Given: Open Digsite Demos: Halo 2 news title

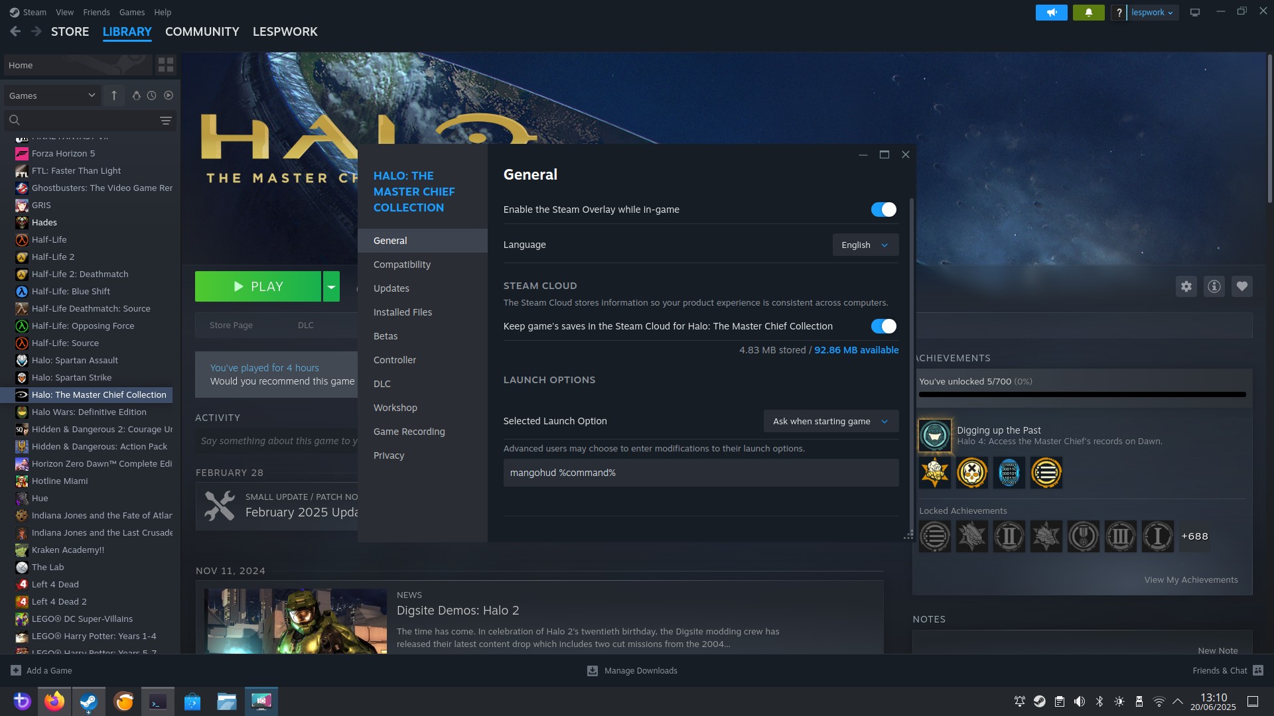Looking at the screenshot, I should point(457,611).
